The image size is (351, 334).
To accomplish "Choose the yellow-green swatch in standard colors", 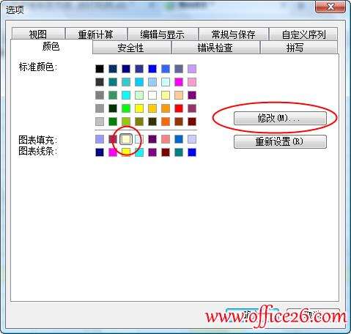I will (126, 122).
